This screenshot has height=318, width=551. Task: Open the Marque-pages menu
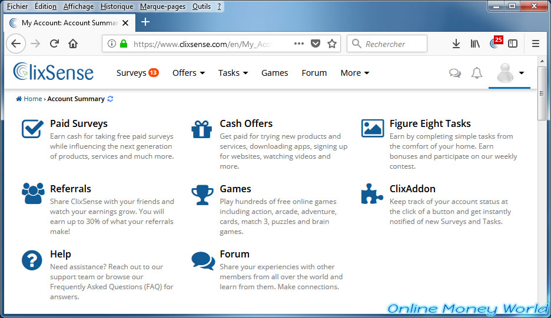point(162,6)
